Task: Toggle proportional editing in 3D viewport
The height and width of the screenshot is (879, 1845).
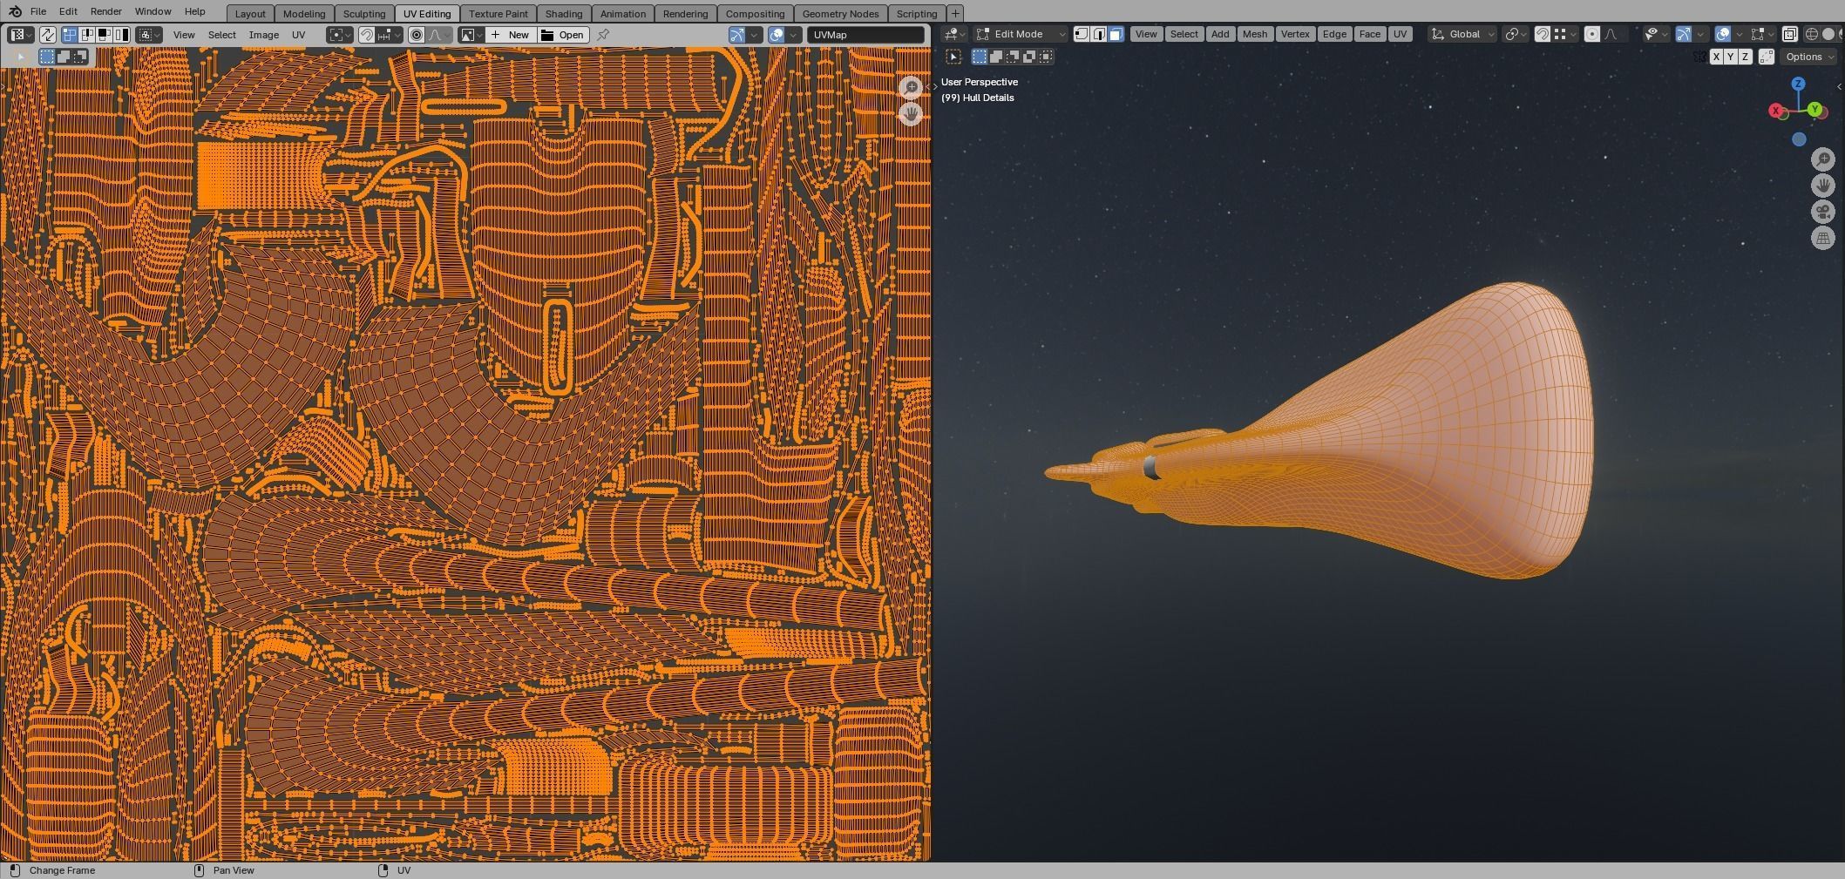Action: point(1592,34)
